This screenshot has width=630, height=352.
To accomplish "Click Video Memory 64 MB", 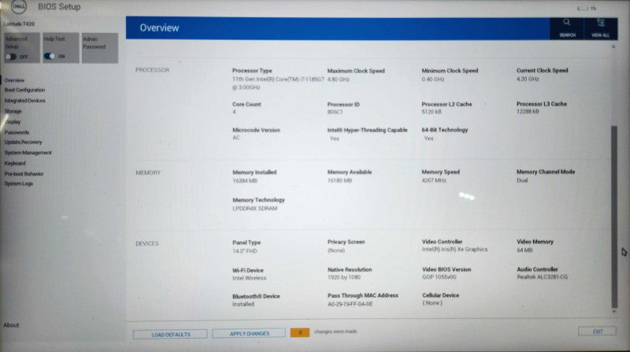I will [524, 250].
